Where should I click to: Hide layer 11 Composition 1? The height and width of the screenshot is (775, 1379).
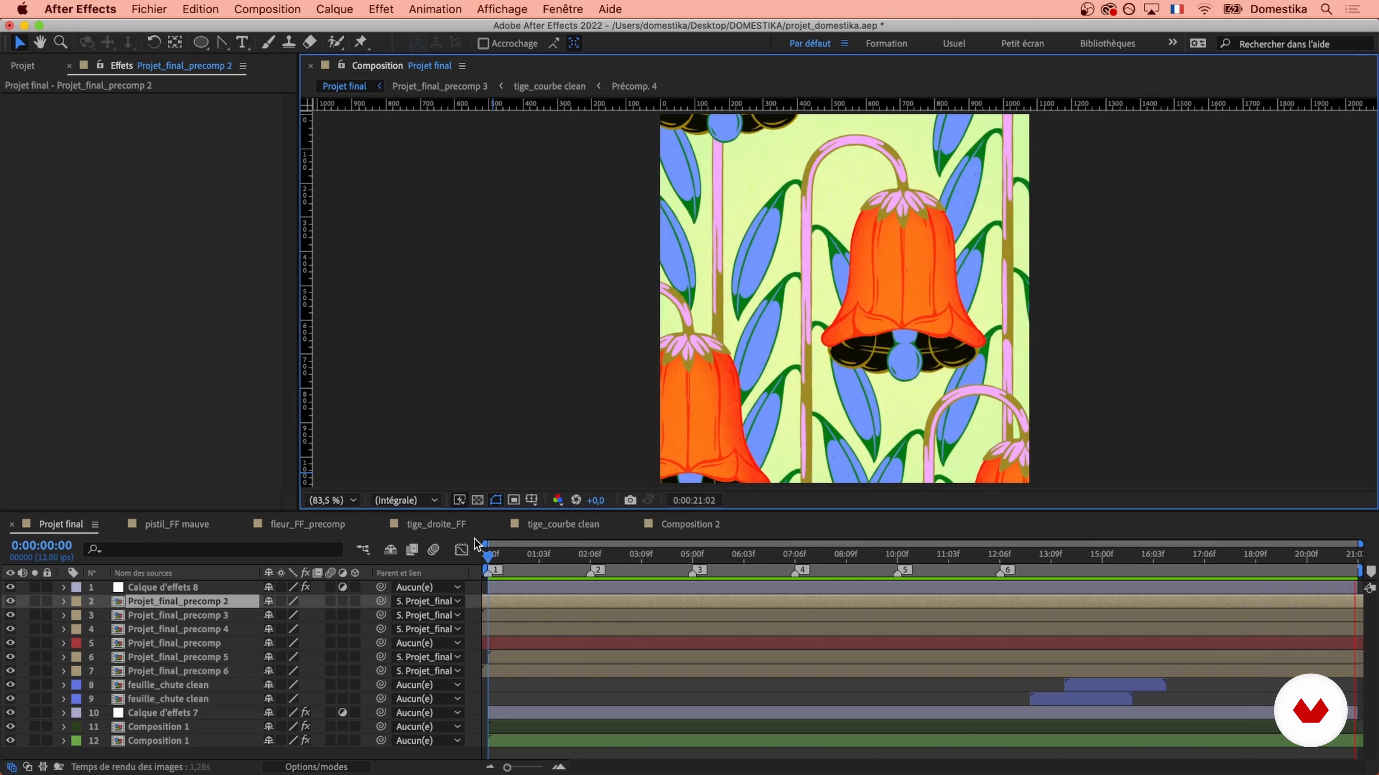click(10, 726)
